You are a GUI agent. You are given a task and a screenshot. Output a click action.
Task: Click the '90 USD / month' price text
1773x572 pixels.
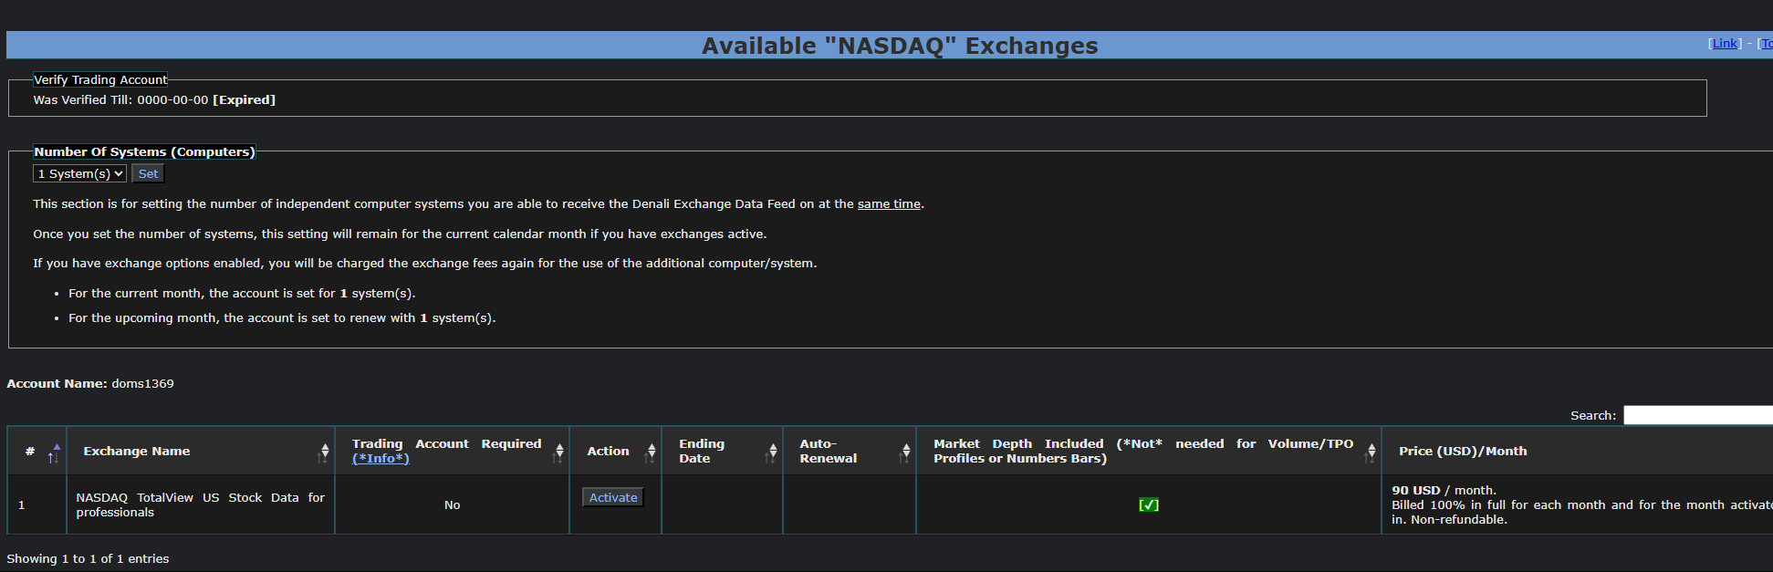[x=1444, y=490]
